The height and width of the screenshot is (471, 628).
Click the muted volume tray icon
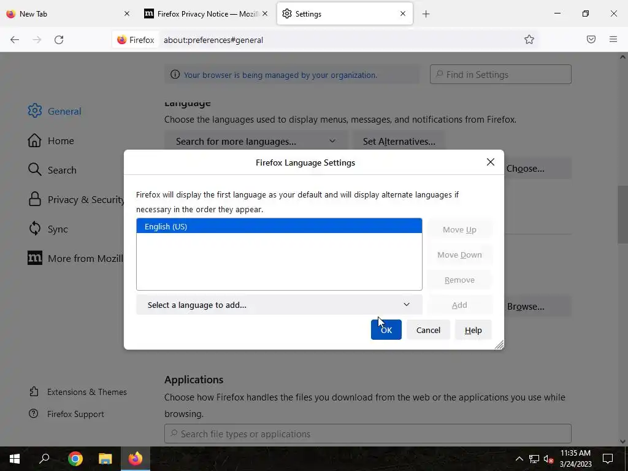[x=549, y=459]
